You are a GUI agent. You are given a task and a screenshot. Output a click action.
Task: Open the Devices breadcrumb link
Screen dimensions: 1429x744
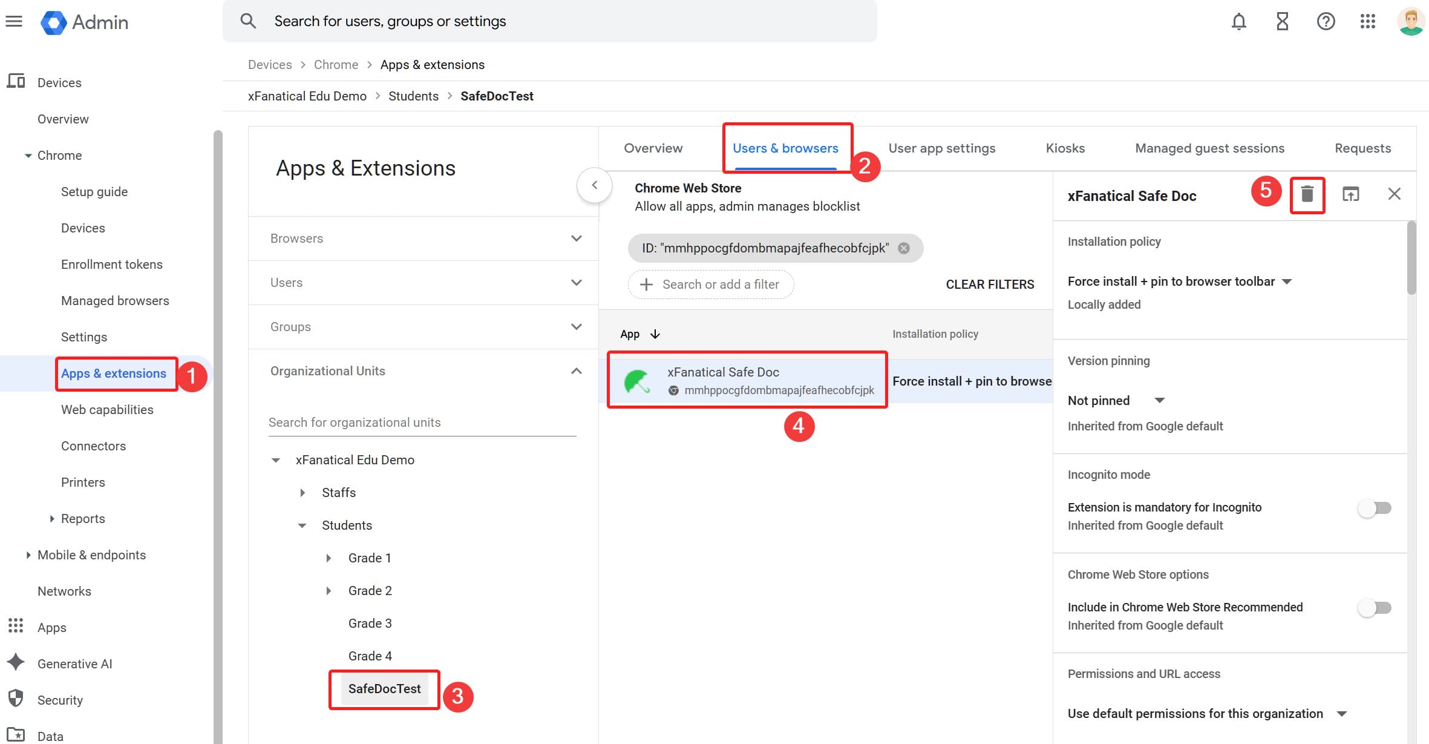coord(270,64)
